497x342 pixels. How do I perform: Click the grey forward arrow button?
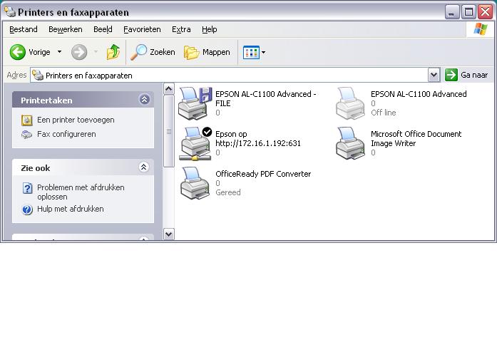click(79, 52)
